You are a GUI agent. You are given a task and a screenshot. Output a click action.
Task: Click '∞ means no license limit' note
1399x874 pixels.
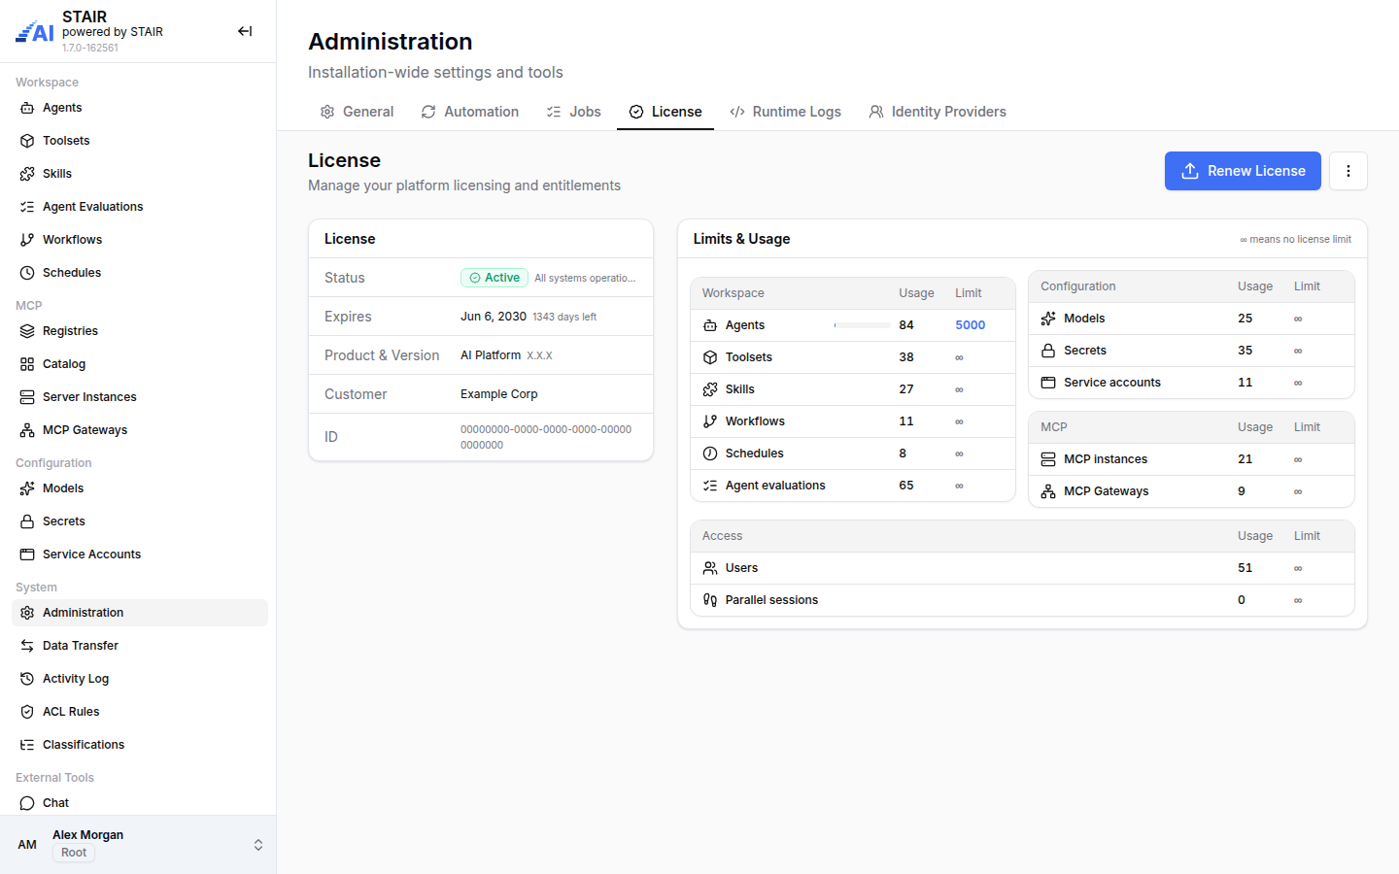tap(1295, 239)
